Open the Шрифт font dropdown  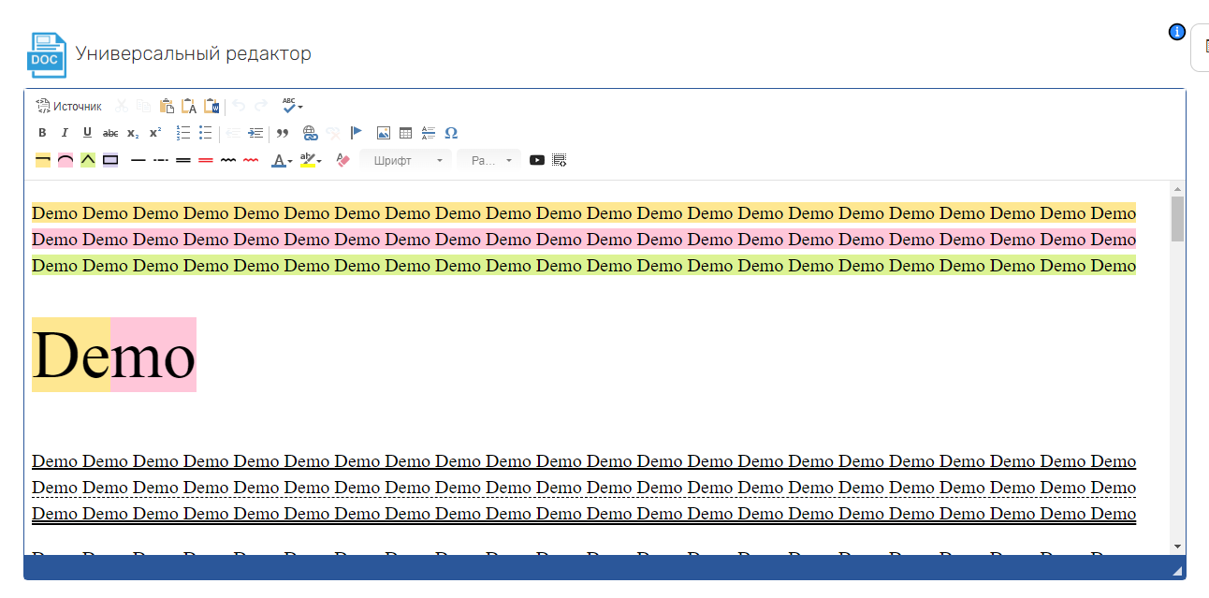pyautogui.click(x=406, y=160)
